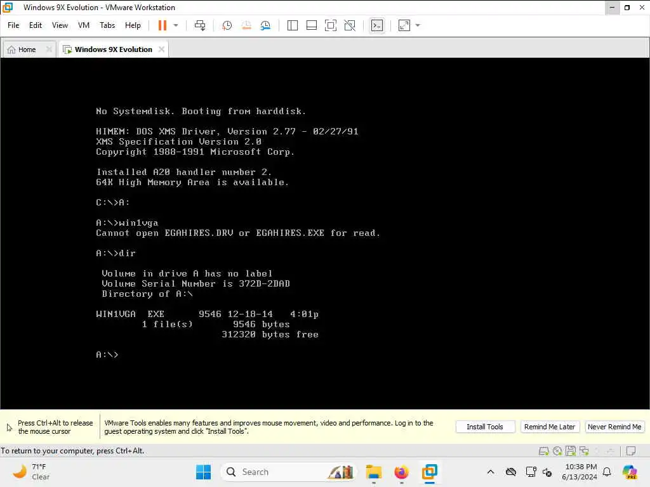Click the 'Cannot open EGAHIRES.DRV' error line
The width and height of the screenshot is (650, 487).
(238, 233)
